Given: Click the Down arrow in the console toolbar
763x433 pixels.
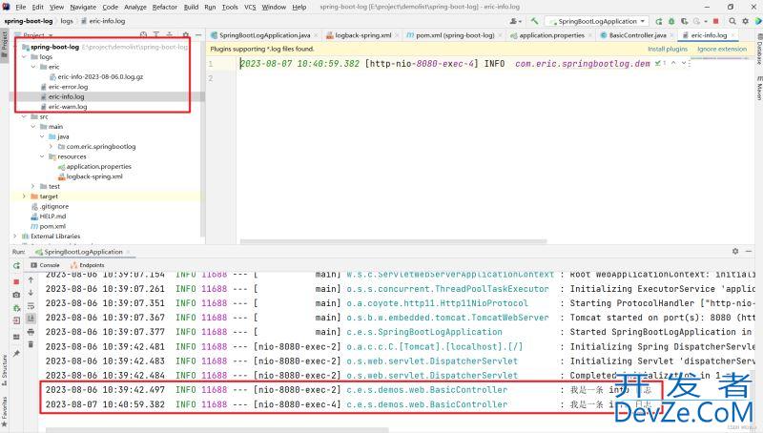Looking at the screenshot, I should pyautogui.click(x=31, y=293).
